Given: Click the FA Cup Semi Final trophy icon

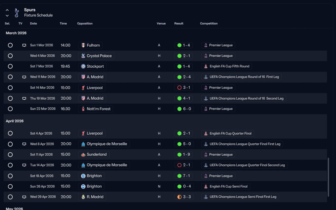Looking at the screenshot, I should point(206,186).
